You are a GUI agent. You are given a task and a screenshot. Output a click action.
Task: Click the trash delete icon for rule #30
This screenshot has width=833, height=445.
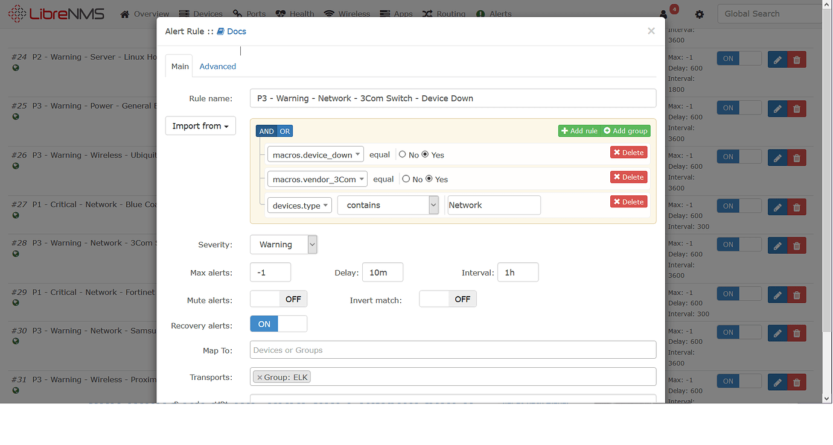[797, 333]
